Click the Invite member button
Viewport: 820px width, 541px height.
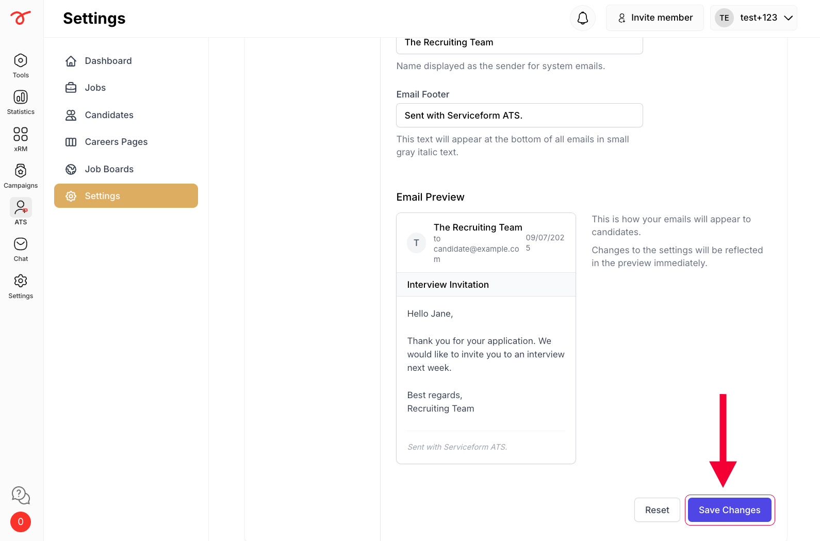click(x=655, y=18)
